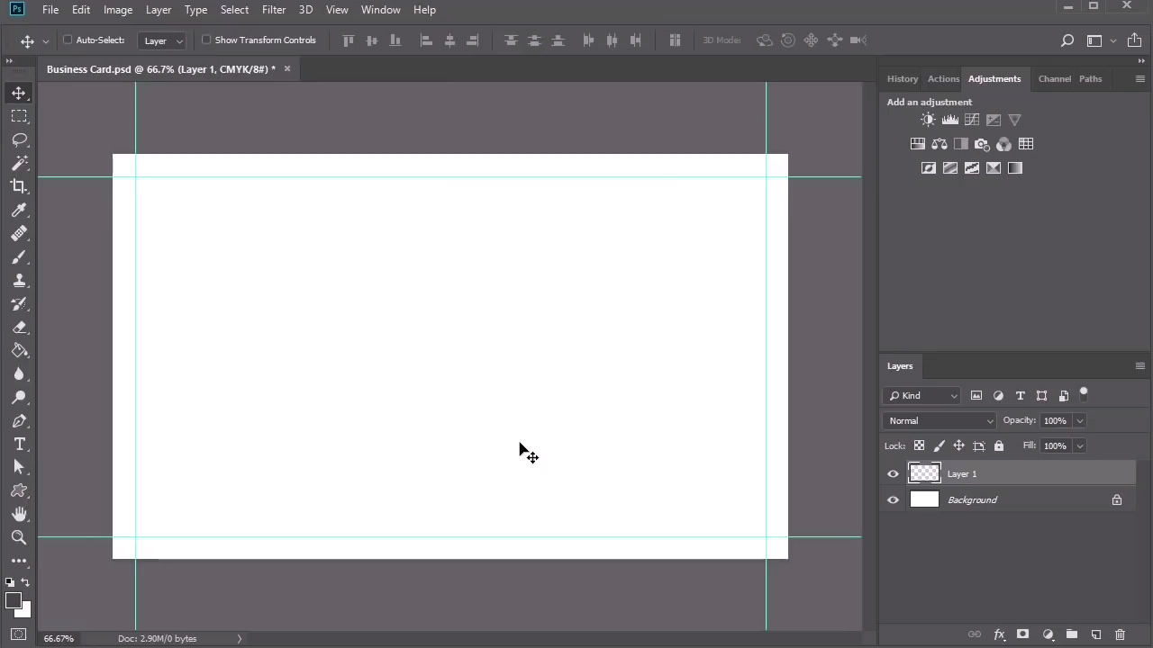Click the foreground color swatch
This screenshot has height=648, width=1153.
point(13,601)
